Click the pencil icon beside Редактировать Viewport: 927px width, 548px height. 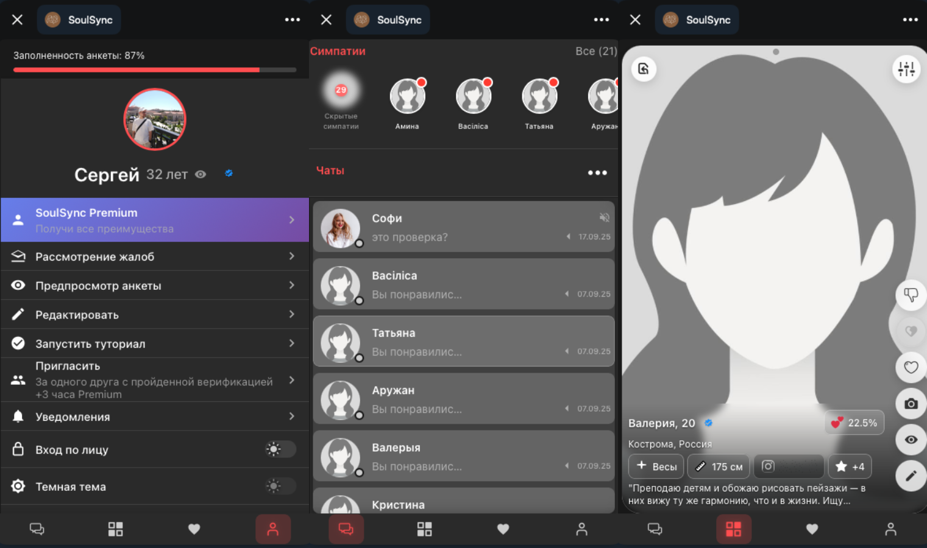click(x=18, y=314)
